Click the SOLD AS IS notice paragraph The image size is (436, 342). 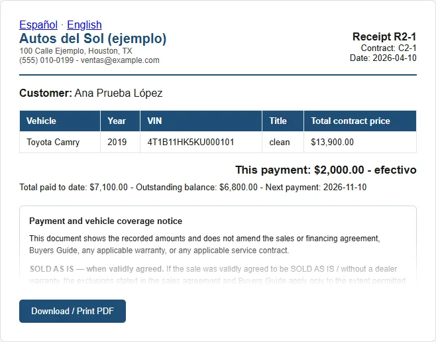pyautogui.click(x=217, y=274)
